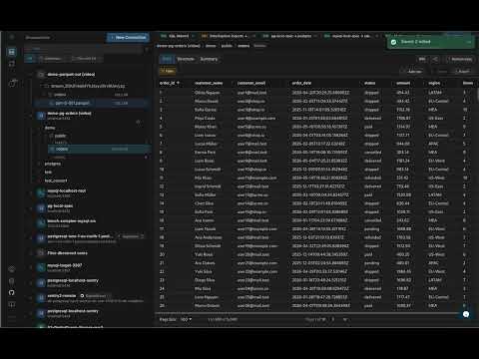
Task: Open the streams icon in left sidebar
Action: tap(12, 63)
